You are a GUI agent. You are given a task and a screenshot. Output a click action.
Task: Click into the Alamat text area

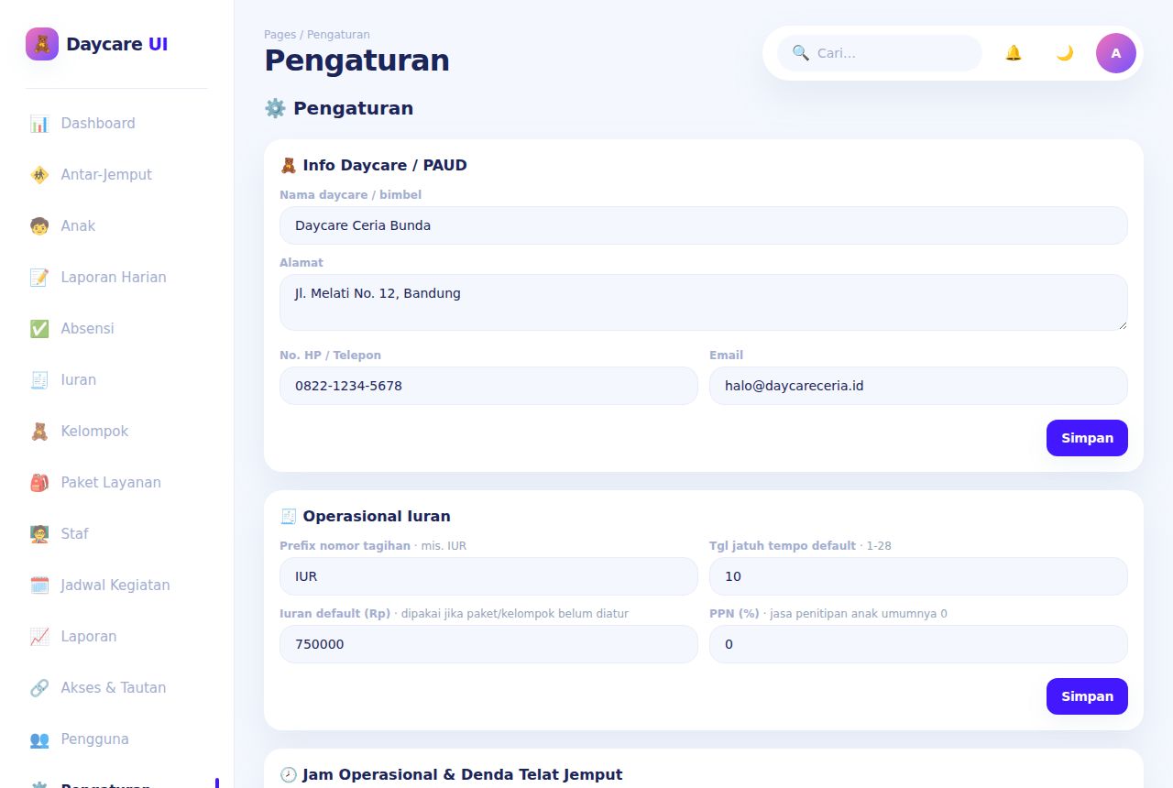[704, 302]
